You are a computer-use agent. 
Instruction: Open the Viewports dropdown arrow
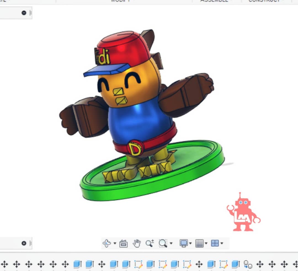(222, 243)
